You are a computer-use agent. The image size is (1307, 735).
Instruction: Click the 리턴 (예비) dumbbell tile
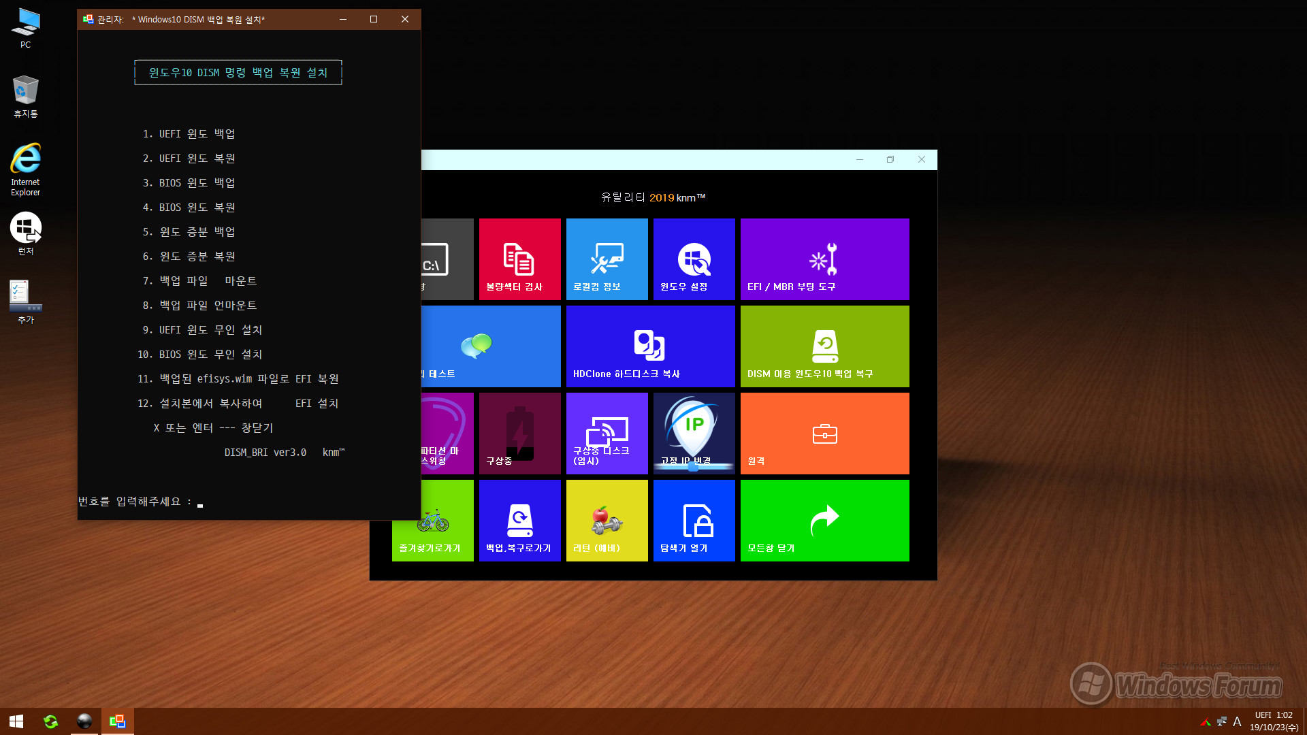point(607,521)
